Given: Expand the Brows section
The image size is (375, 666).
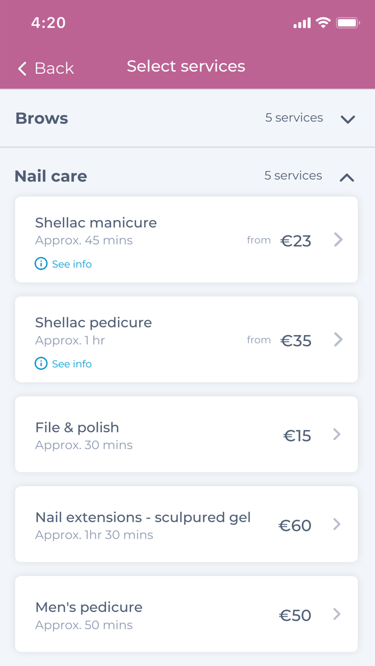Looking at the screenshot, I should coord(347,119).
